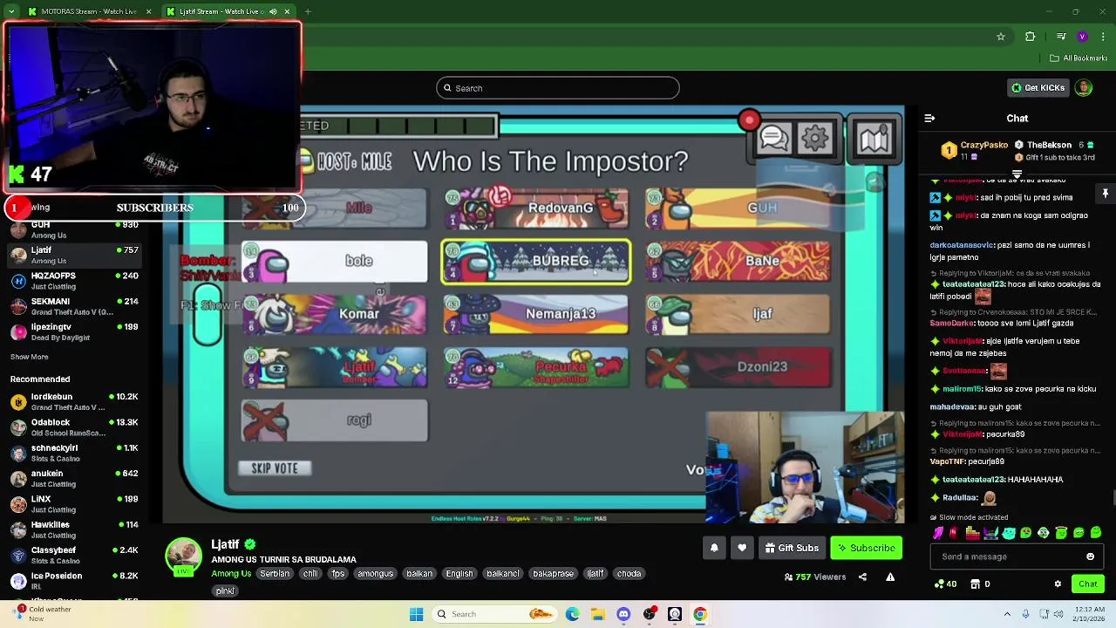Close the MOTORAS Stream tab
This screenshot has width=1116, height=628.
tap(148, 11)
